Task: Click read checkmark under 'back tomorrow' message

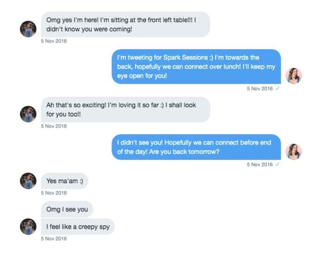Action: (277, 164)
